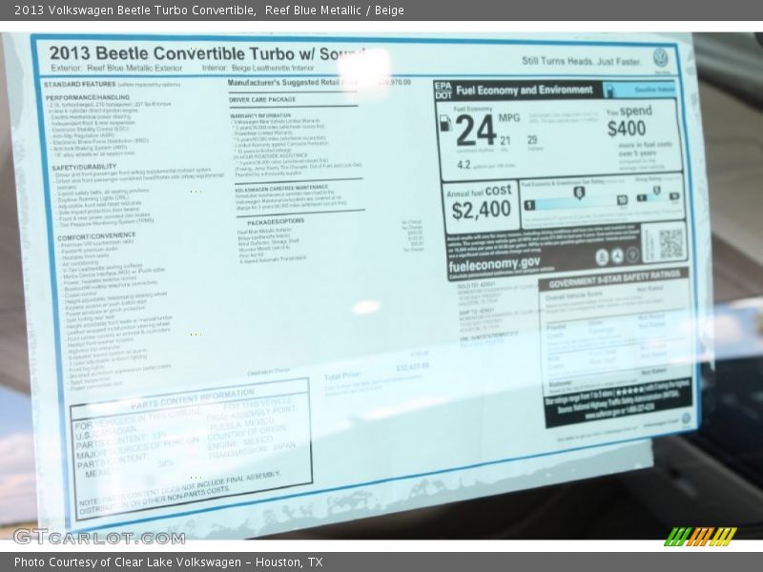Click the 'SAFETY/DURABILITY' heading
763x572 pixels.
click(84, 168)
